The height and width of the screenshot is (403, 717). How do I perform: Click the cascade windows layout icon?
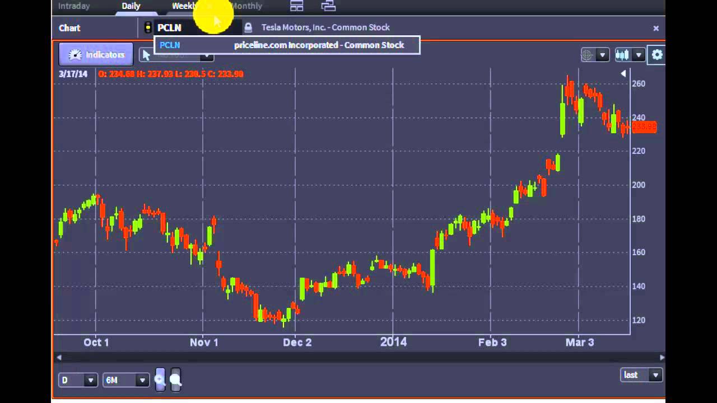(x=328, y=6)
